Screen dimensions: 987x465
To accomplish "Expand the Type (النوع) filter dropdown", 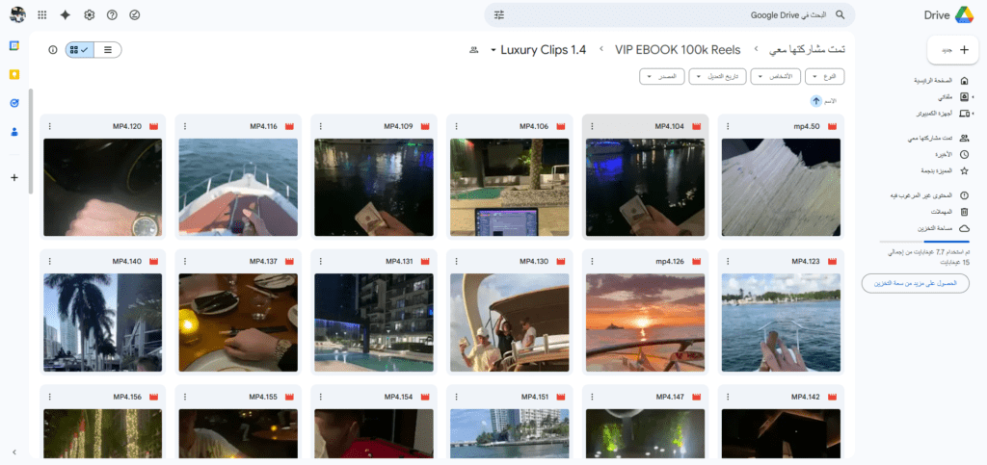I will (x=825, y=76).
